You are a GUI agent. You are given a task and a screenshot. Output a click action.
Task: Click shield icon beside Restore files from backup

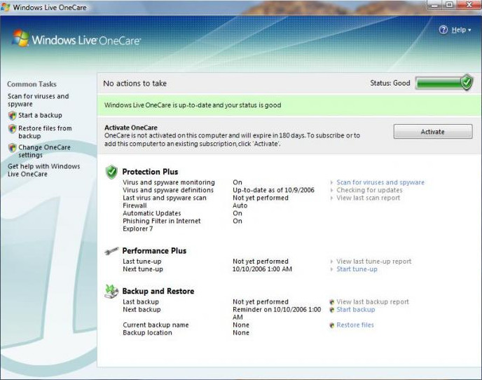pos(13,128)
